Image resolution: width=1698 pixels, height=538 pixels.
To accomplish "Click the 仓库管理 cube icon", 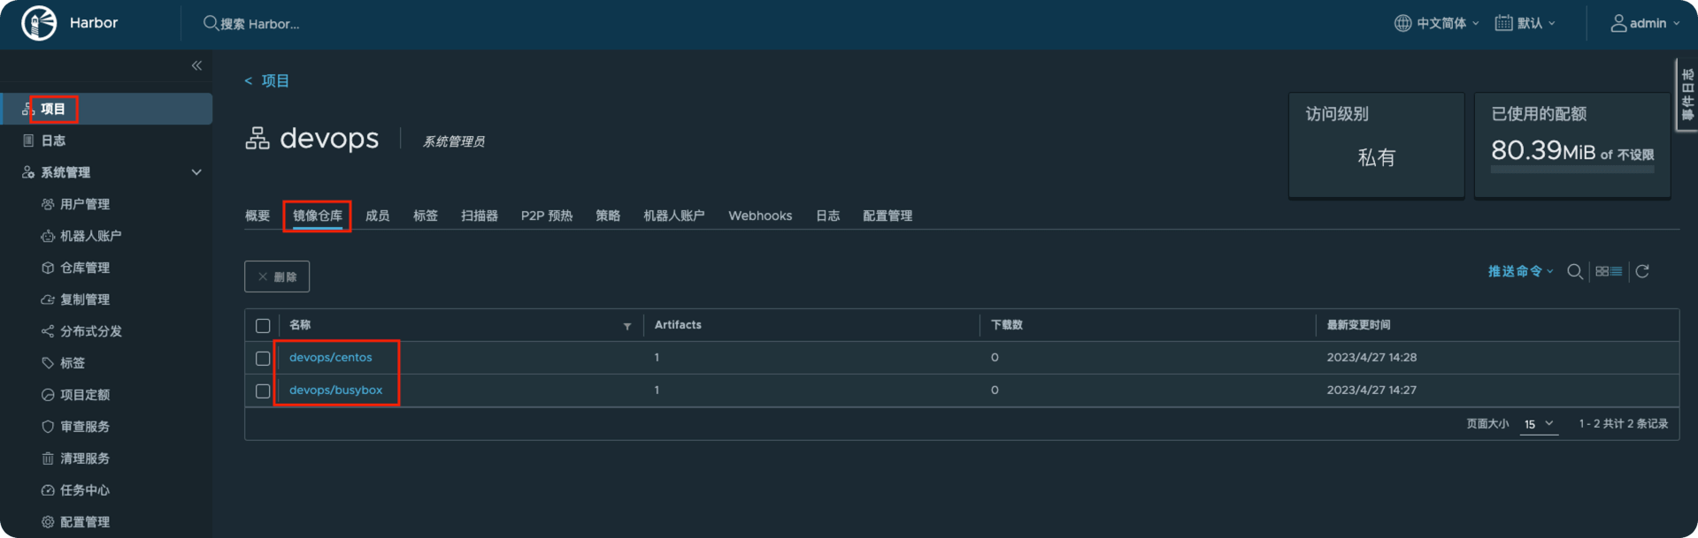I will coord(48,268).
